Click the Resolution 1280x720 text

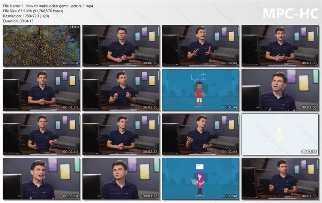pyautogui.click(x=26, y=16)
